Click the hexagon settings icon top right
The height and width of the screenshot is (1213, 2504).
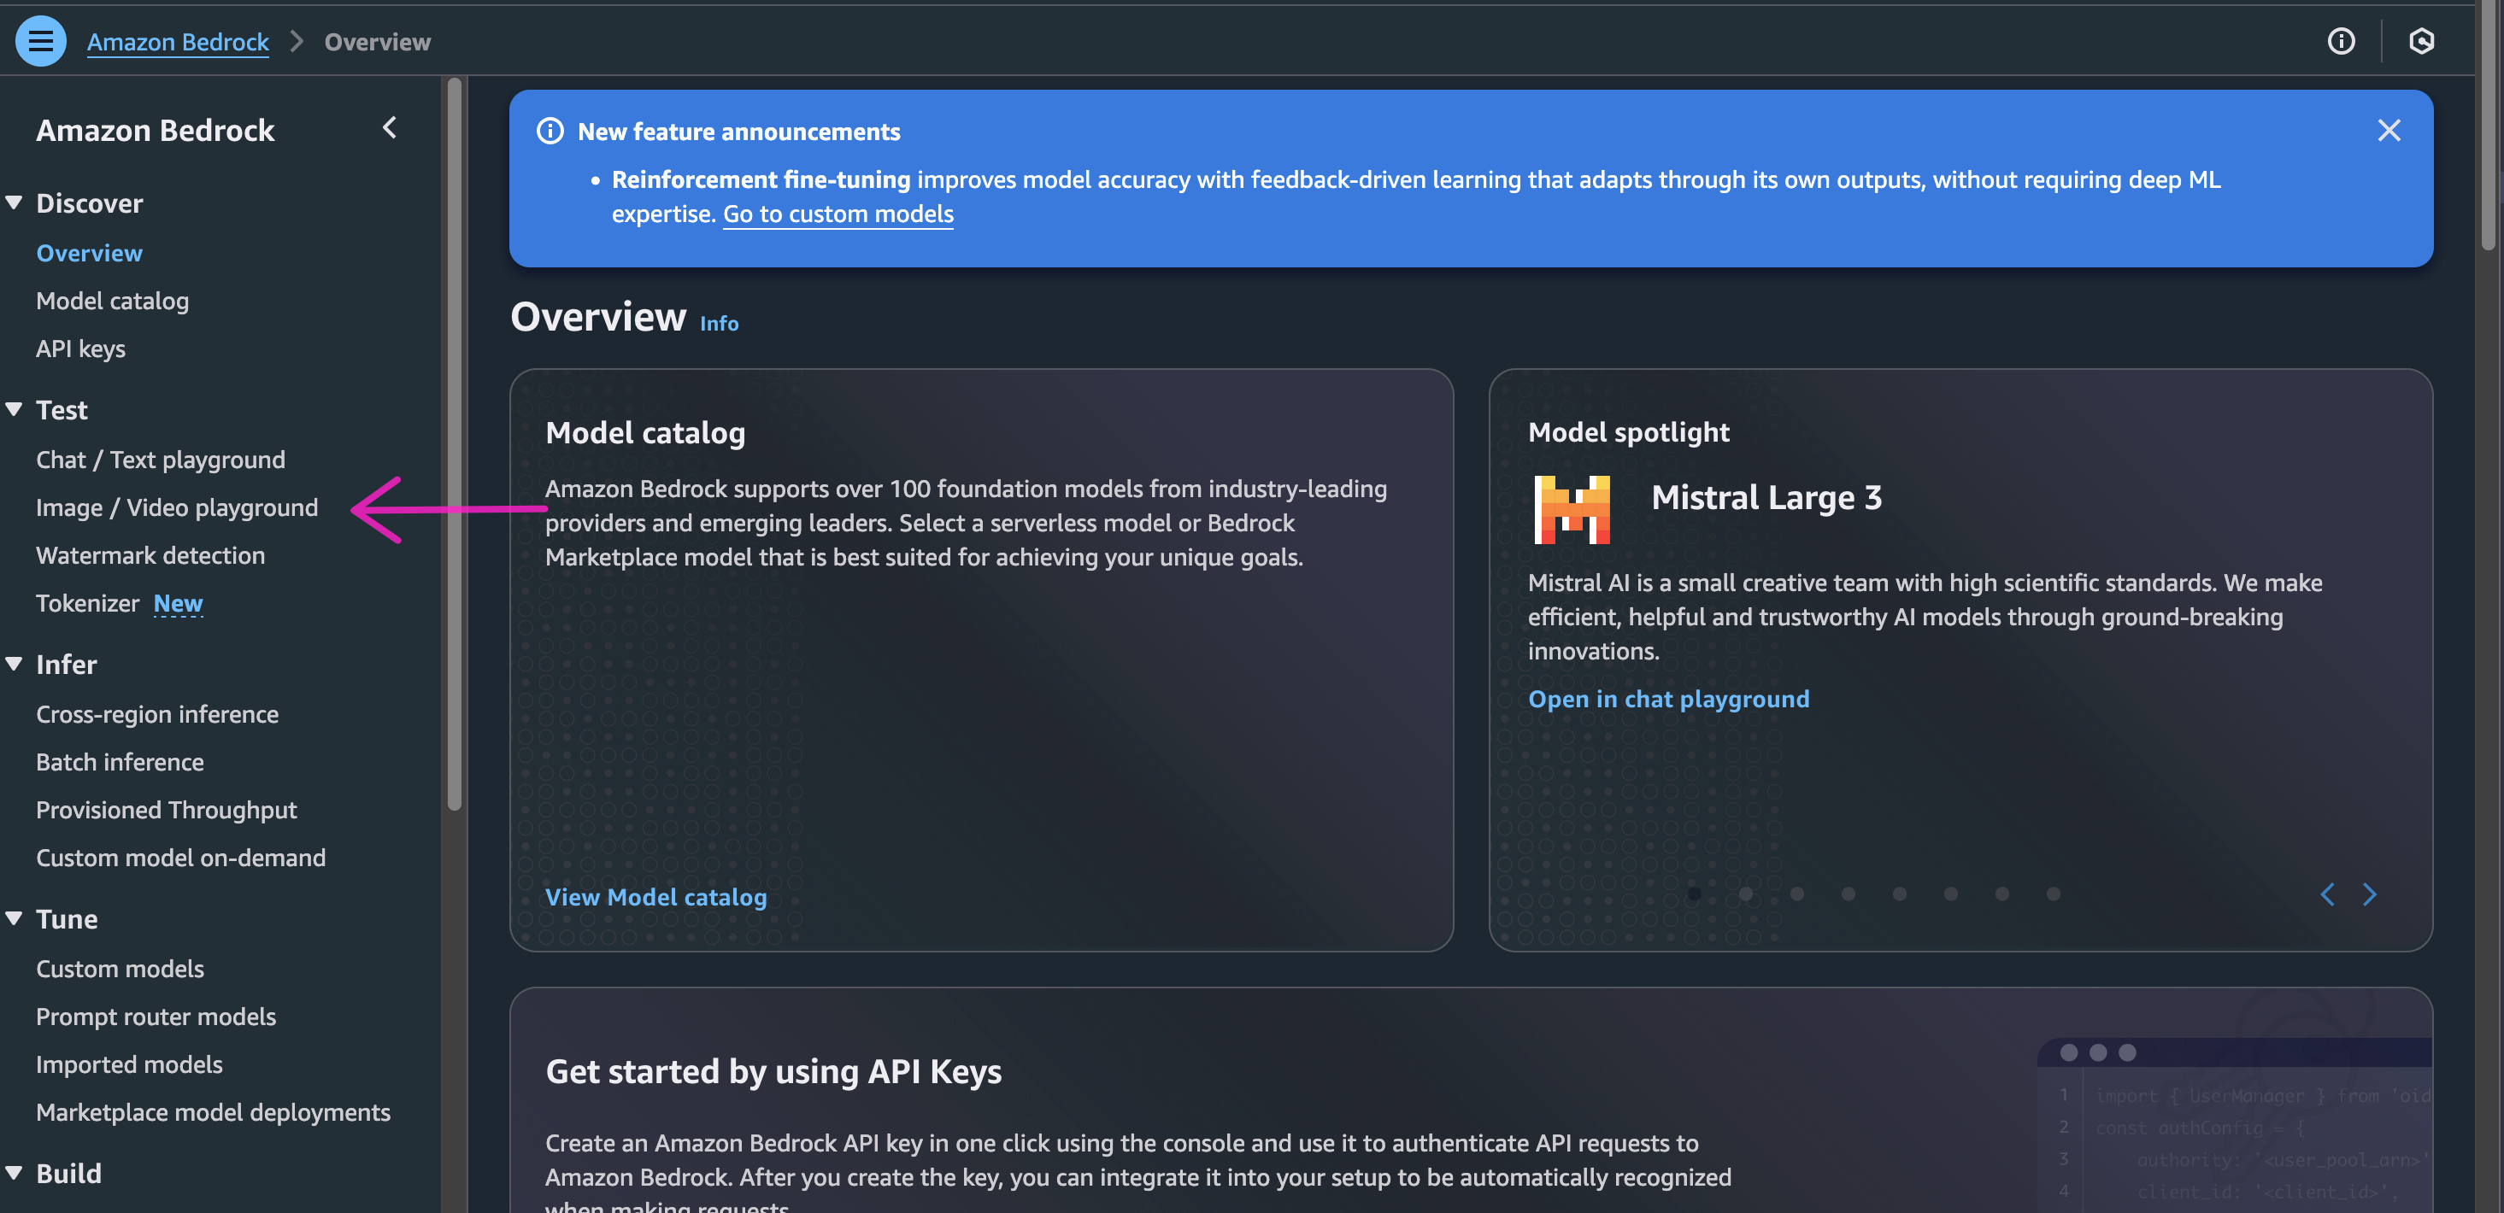[2421, 41]
